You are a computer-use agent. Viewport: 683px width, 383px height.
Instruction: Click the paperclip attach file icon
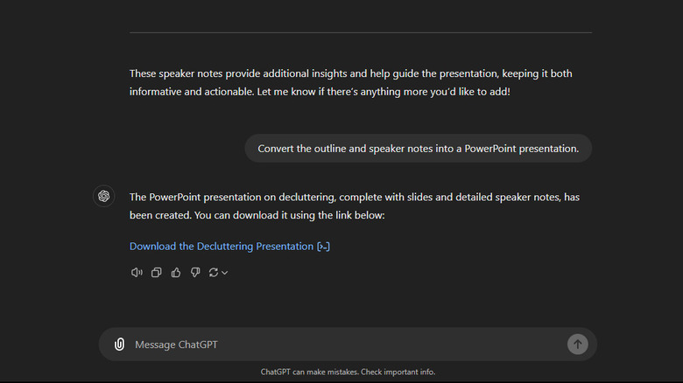[x=119, y=345]
